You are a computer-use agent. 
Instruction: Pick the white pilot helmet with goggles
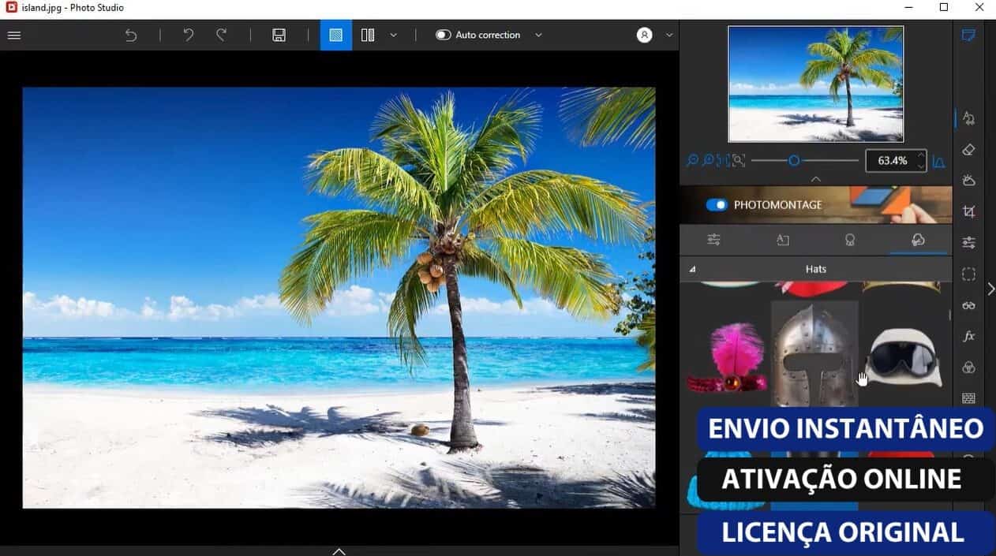pos(904,357)
